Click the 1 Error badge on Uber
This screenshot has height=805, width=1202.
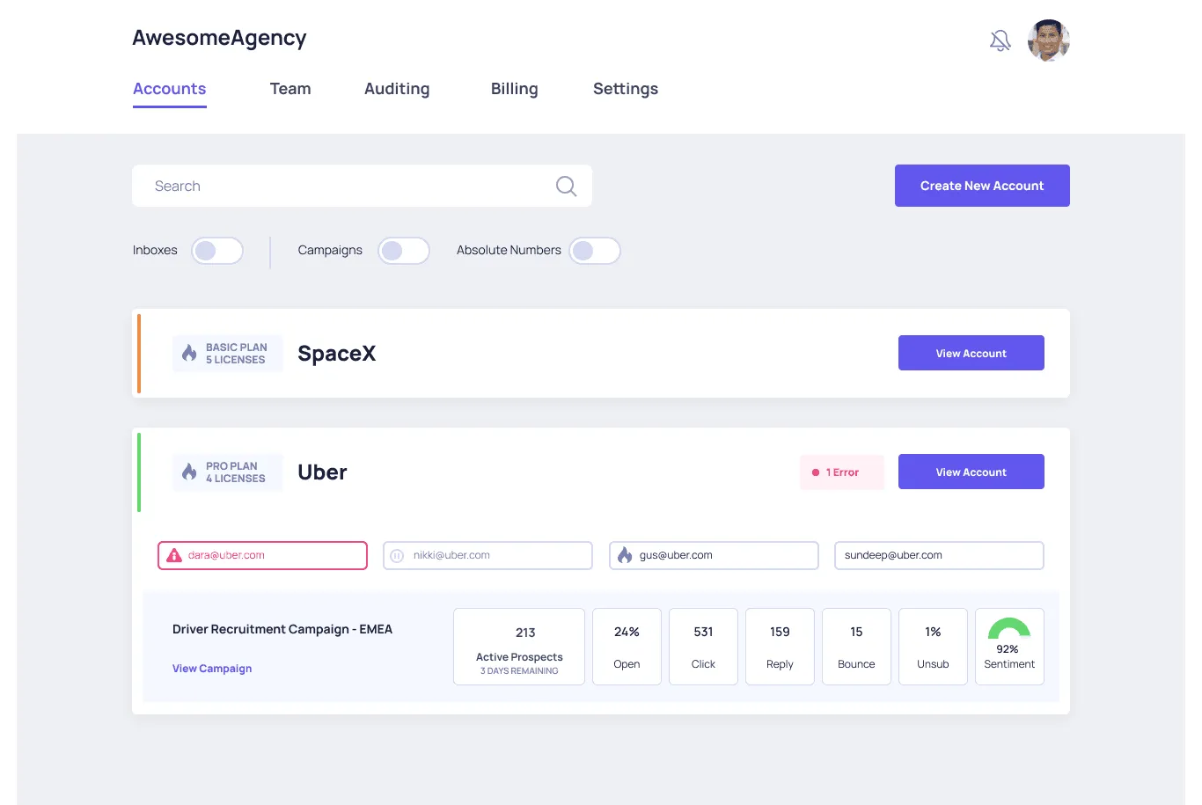click(x=841, y=472)
